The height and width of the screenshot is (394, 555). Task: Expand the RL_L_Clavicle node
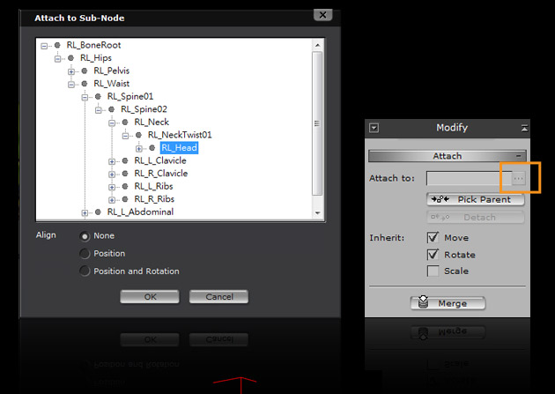(112, 161)
